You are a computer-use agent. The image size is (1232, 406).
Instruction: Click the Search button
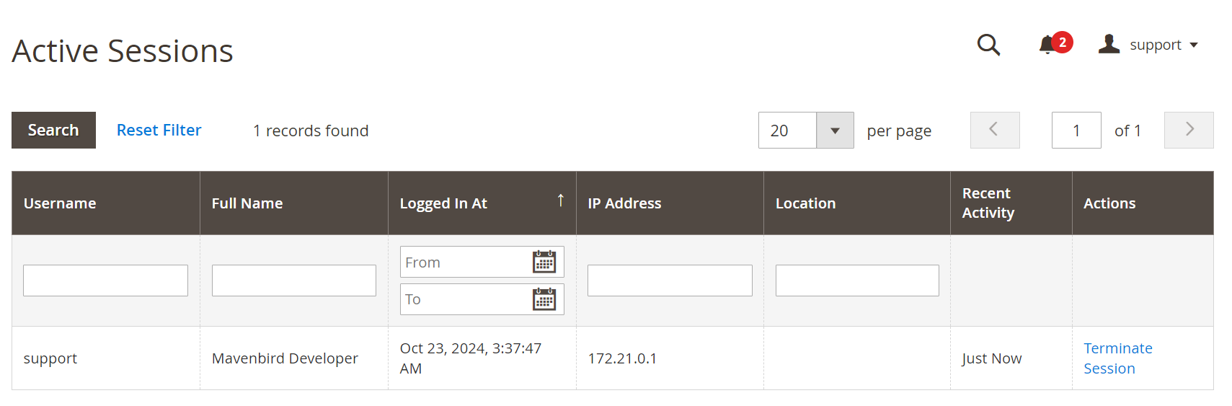pyautogui.click(x=53, y=131)
